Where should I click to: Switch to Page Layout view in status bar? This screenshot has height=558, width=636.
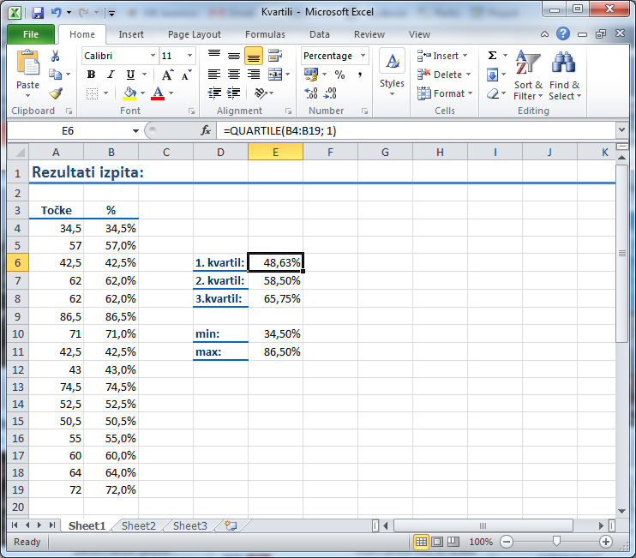(437, 542)
